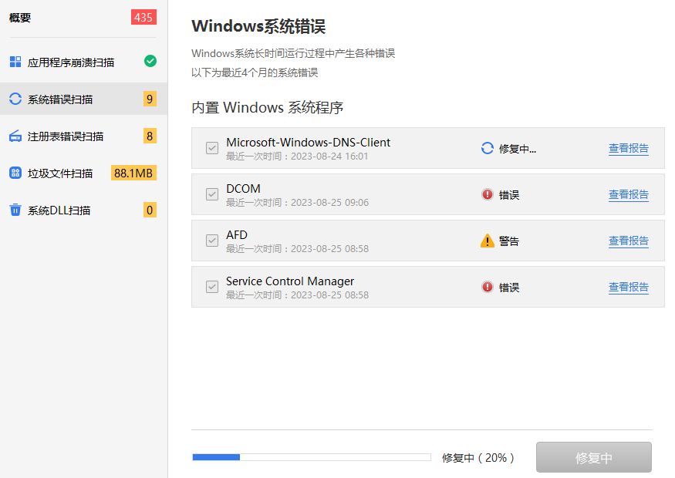Click the repair progress bar at 20%
The width and height of the screenshot is (675, 478).
[x=312, y=457]
